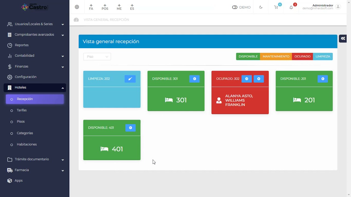The image size is (351, 197).
Task: Click the demo@nilhardsoft.com email text
Action: 318,8
